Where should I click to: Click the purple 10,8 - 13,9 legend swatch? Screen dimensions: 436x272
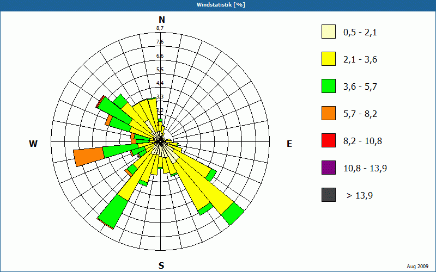click(329, 168)
